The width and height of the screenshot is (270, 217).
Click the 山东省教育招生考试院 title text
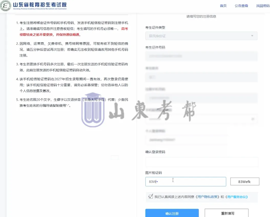[40, 5]
